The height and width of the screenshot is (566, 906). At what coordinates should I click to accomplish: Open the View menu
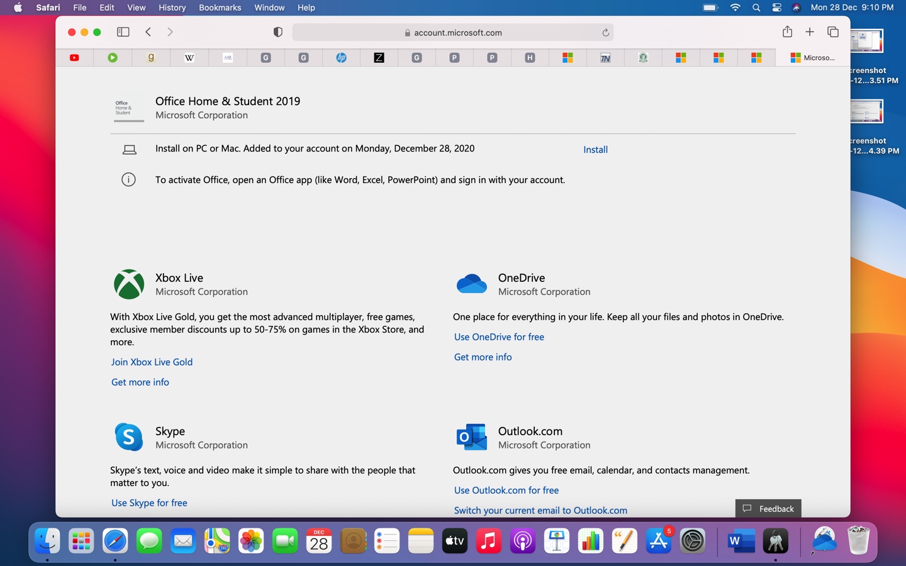pyautogui.click(x=136, y=8)
